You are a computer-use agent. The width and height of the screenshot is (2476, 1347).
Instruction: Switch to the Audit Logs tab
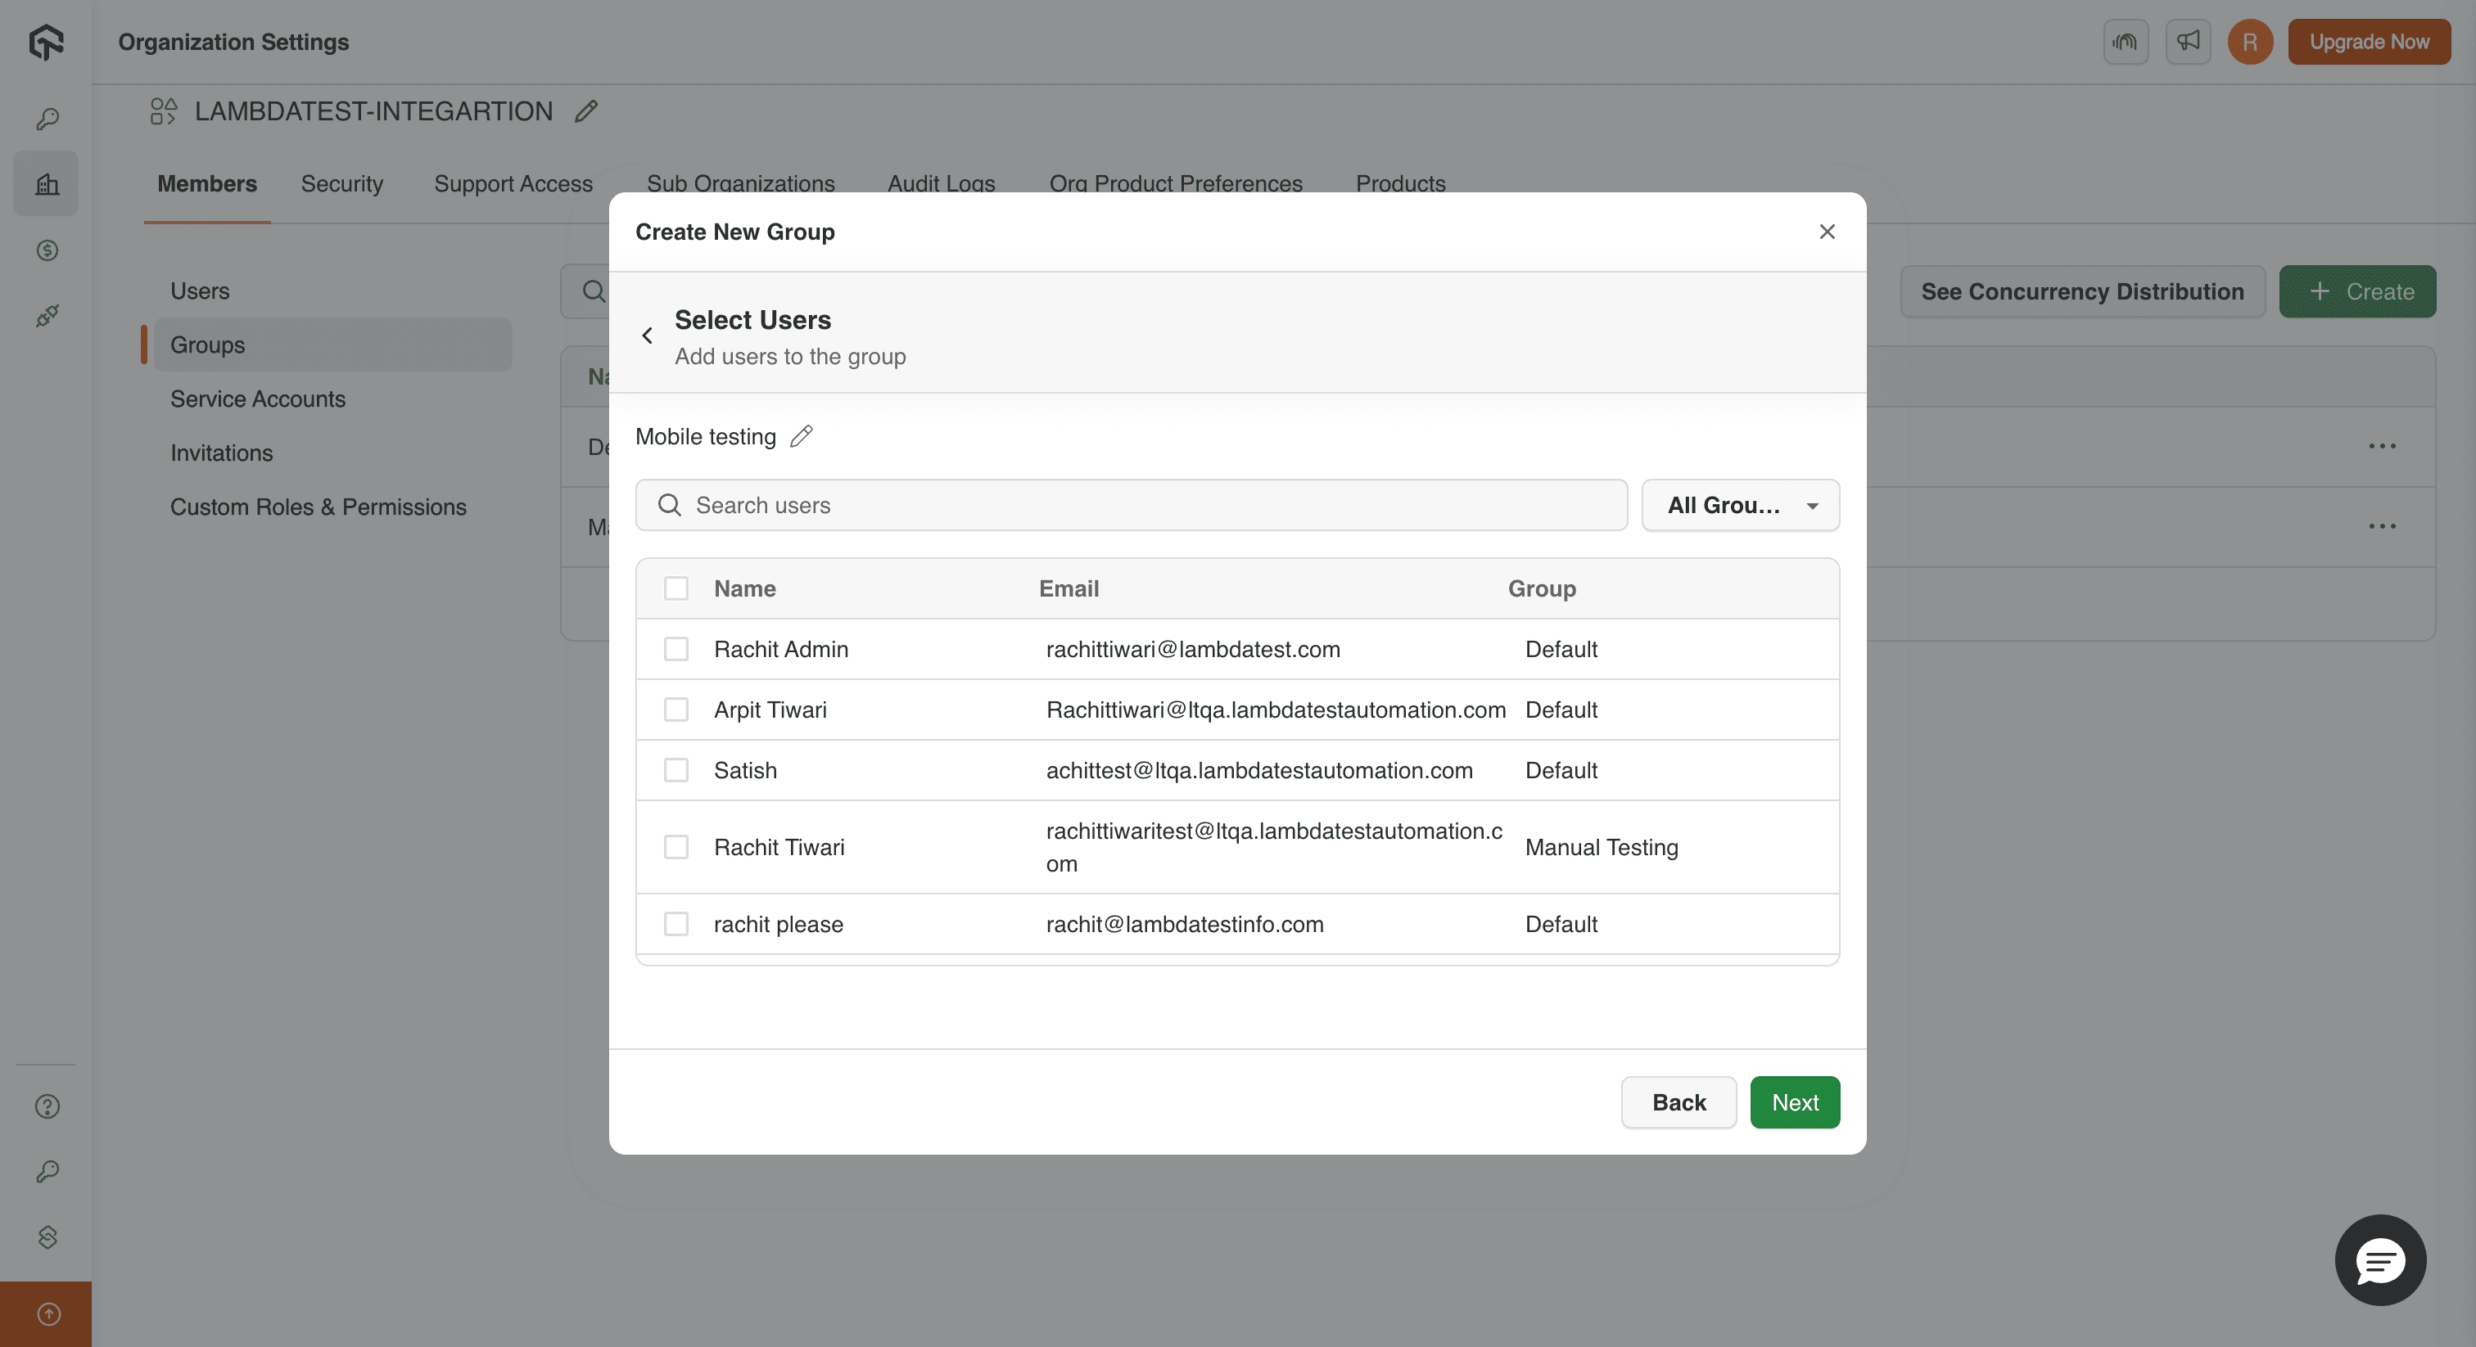point(940,183)
